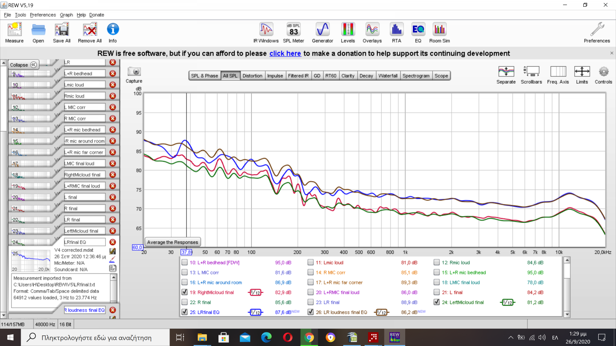This screenshot has height=346, width=616.
Task: Uncheck 24: LeftMicloud final trace
Action: click(437, 302)
